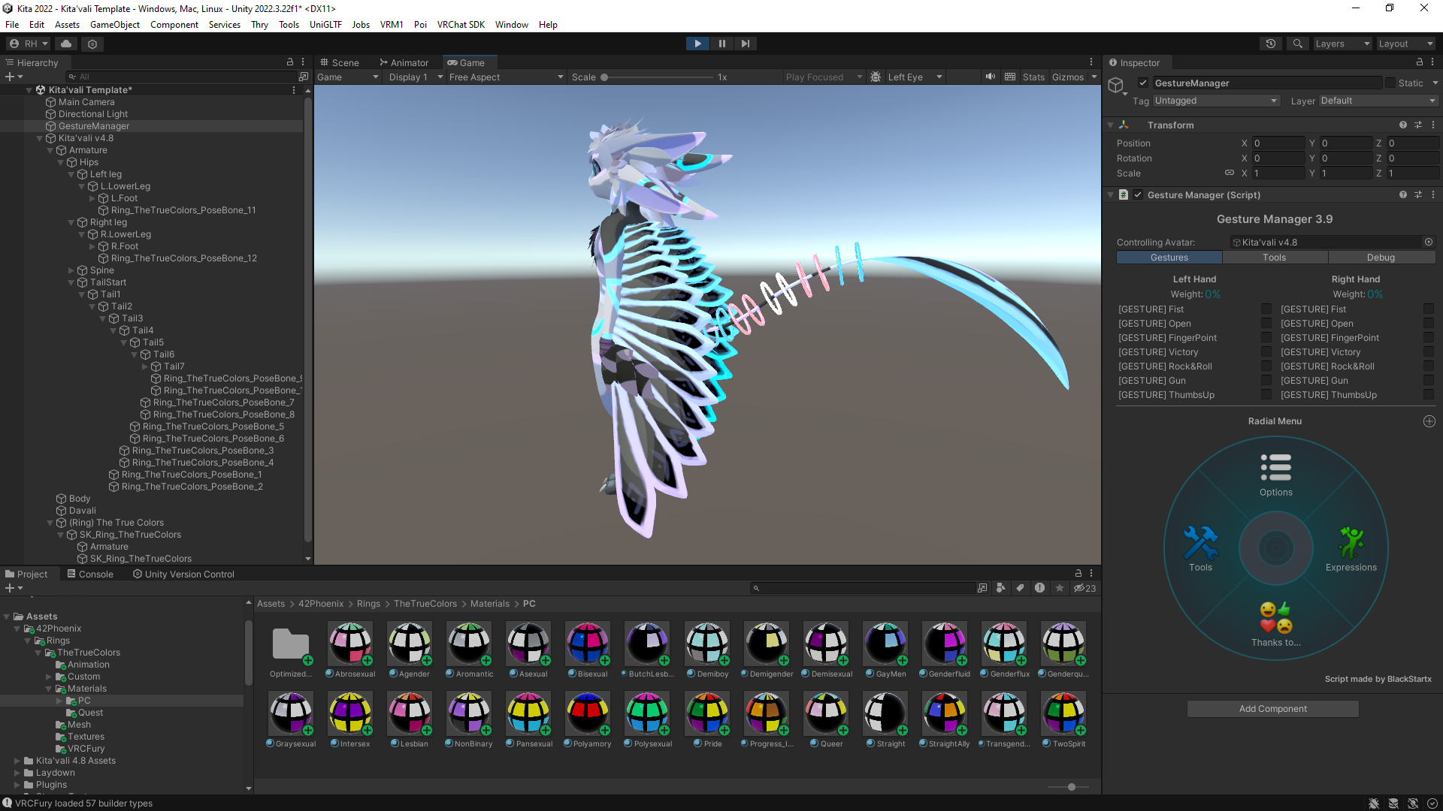Open the VRChat SDK menu
Screen dimensions: 1443x811
coord(460,24)
